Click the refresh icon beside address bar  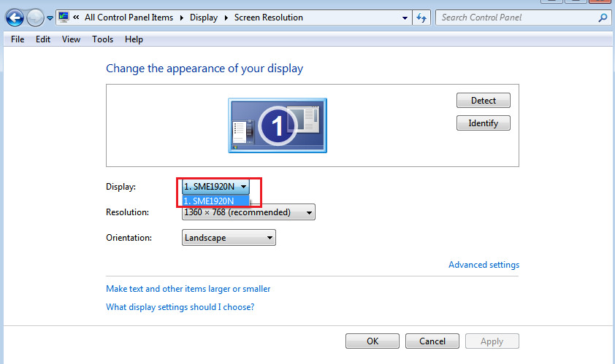pos(421,18)
